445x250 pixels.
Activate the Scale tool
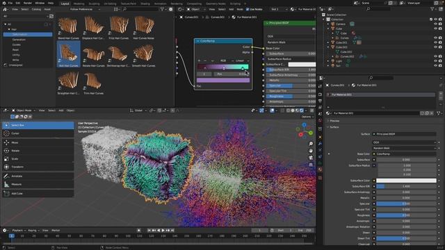point(38,159)
